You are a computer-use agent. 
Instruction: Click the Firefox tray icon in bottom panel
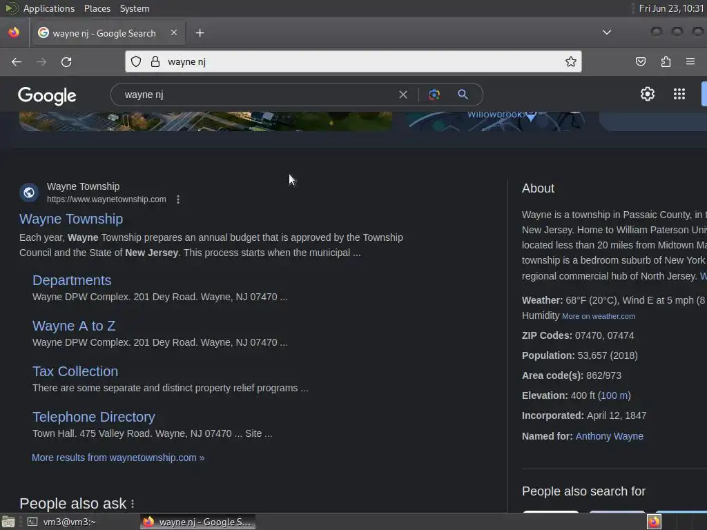point(654,522)
